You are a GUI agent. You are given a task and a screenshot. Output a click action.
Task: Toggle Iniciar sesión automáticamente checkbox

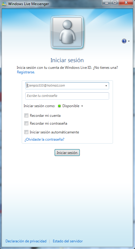[x=26, y=132]
